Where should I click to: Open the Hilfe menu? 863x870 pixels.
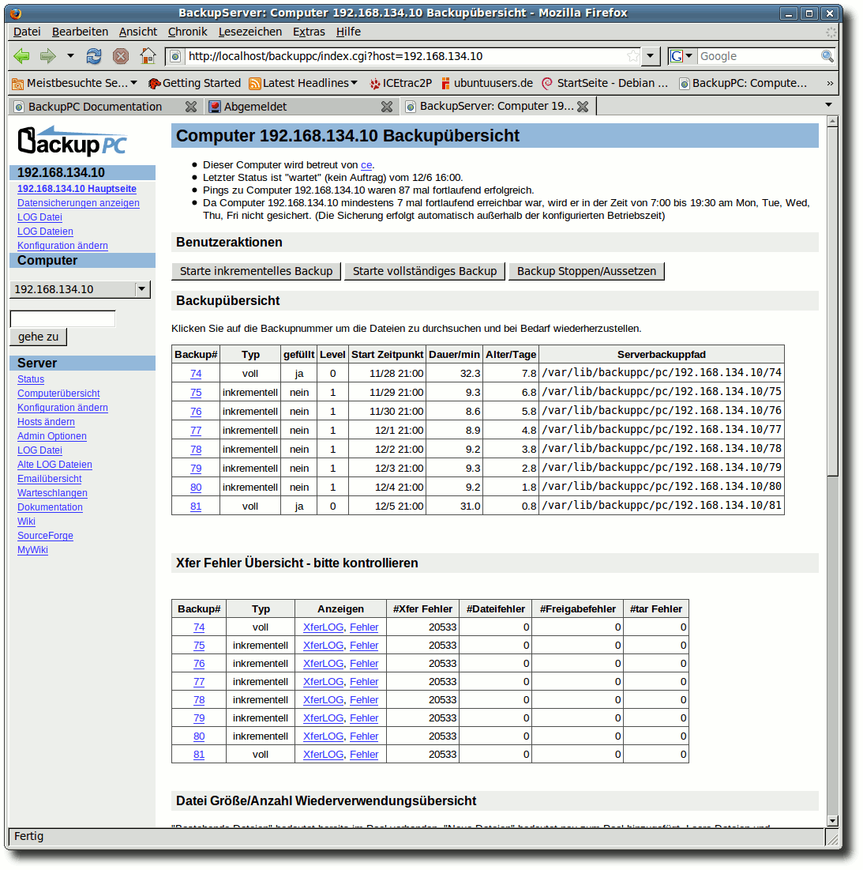[x=348, y=32]
